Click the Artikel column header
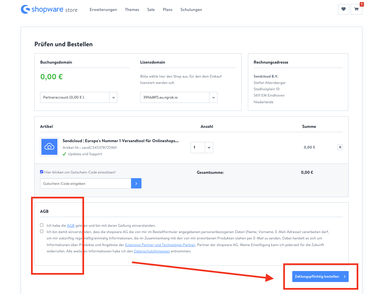This screenshot has width=370, height=294. [46, 127]
